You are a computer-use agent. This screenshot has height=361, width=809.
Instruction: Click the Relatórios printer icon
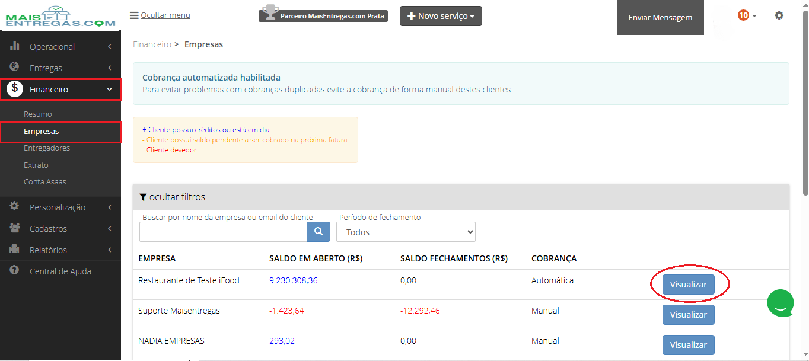pyautogui.click(x=15, y=250)
